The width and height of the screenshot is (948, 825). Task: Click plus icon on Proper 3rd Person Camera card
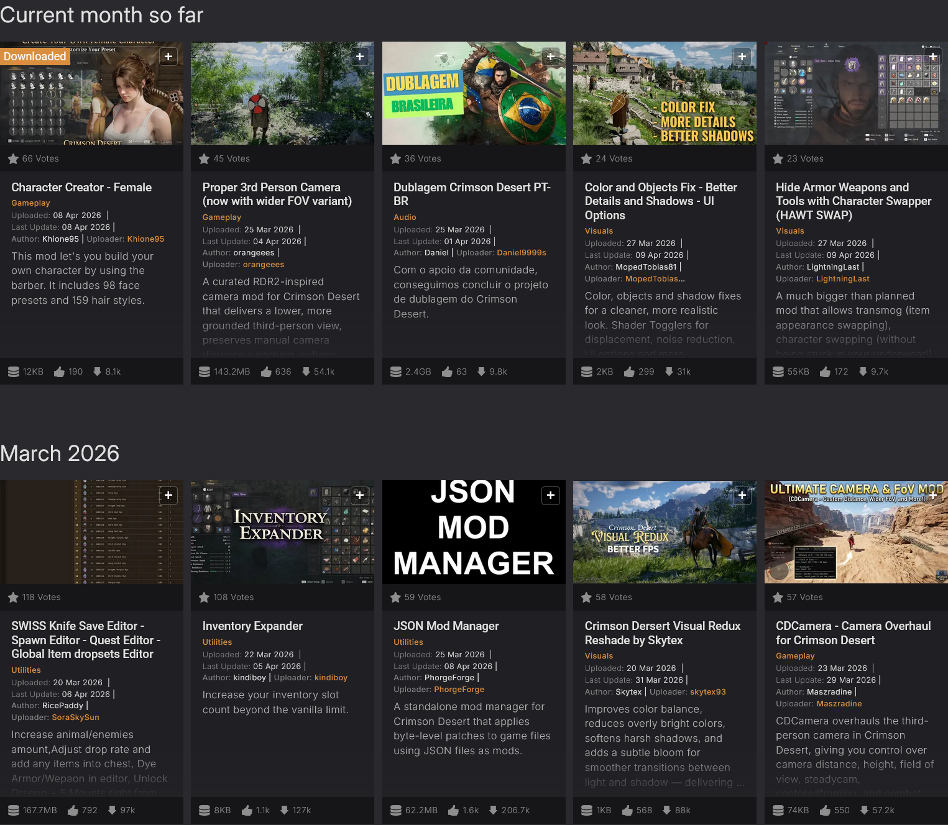click(x=360, y=57)
